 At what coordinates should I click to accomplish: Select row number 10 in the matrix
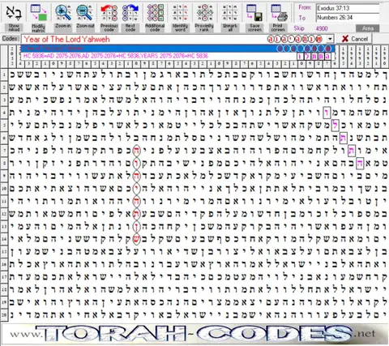click(4, 188)
